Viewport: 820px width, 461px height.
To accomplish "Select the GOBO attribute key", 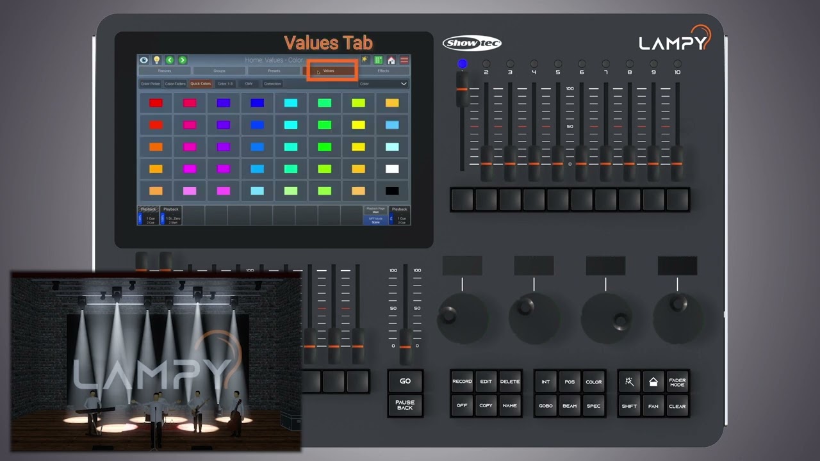I will (546, 406).
